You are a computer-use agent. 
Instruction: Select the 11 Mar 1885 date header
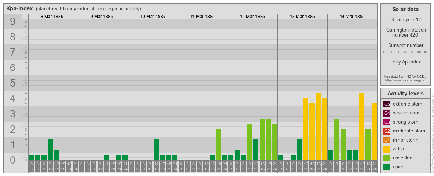coord(203,16)
